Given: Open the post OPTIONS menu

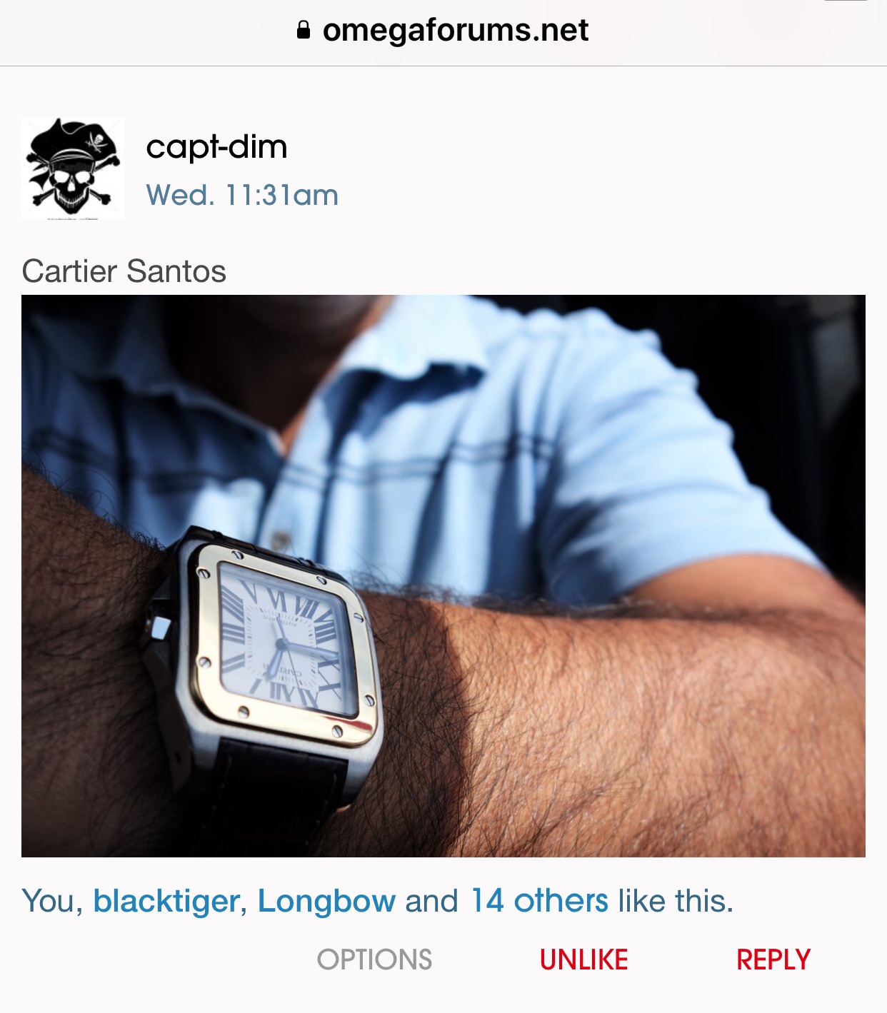Looking at the screenshot, I should (374, 959).
